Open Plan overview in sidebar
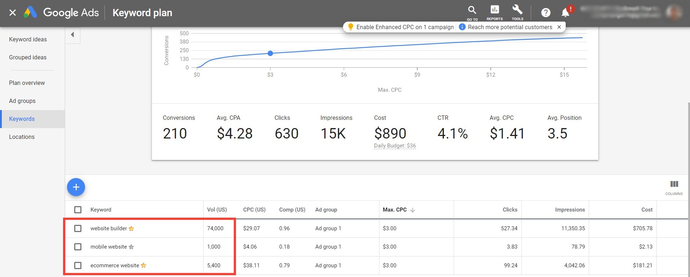This screenshot has width=690, height=277. [x=27, y=83]
